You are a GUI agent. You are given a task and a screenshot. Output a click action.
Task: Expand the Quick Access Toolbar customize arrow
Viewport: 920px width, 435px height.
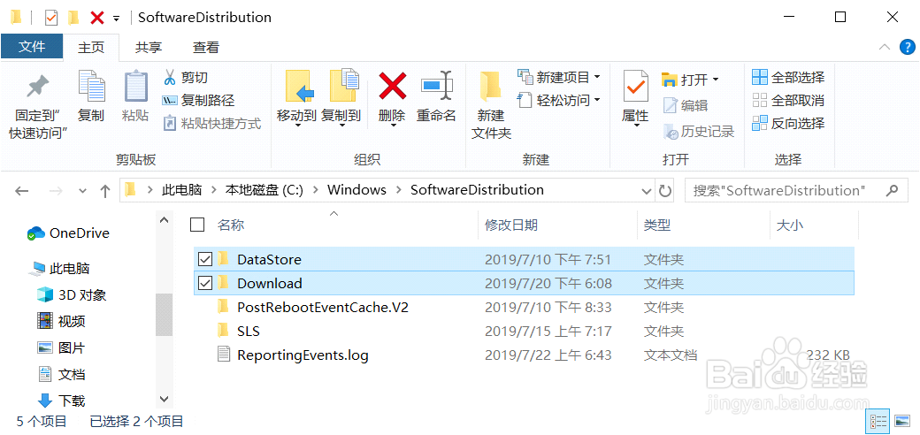pos(116,19)
